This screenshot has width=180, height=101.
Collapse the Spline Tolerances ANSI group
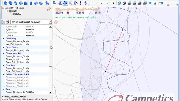(3, 74)
